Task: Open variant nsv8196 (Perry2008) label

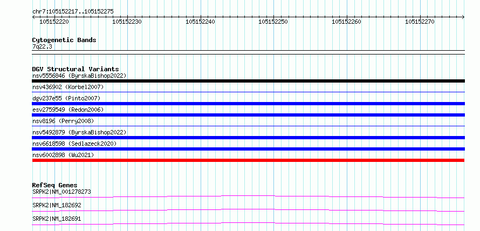Action: (x=63, y=121)
